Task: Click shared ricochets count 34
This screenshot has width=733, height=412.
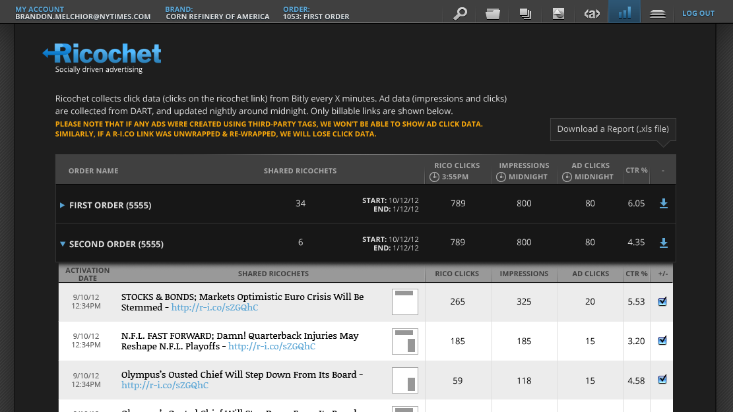Action: (x=301, y=203)
